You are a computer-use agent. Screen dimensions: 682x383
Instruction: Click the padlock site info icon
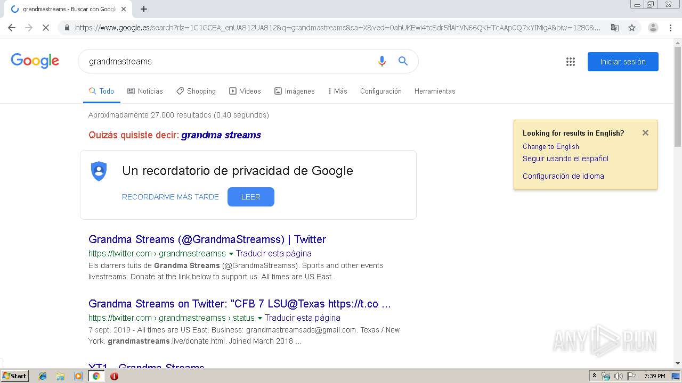pos(67,28)
